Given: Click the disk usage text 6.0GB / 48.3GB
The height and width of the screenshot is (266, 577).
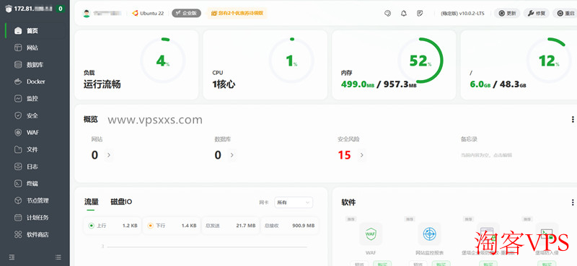Looking at the screenshot, I should [498, 84].
